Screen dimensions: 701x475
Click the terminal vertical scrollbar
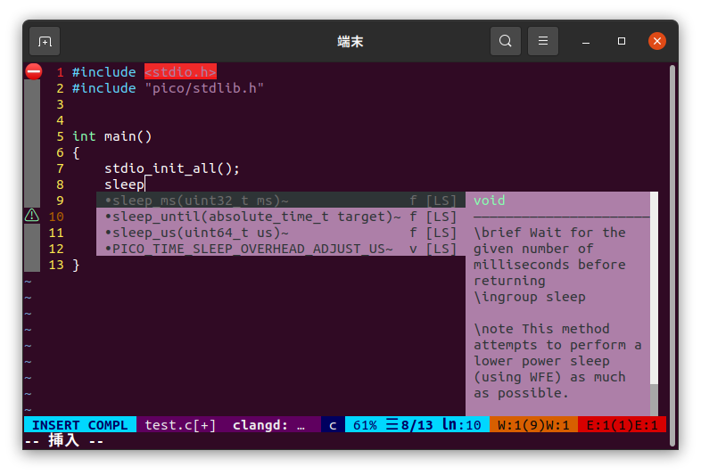pos(672,255)
